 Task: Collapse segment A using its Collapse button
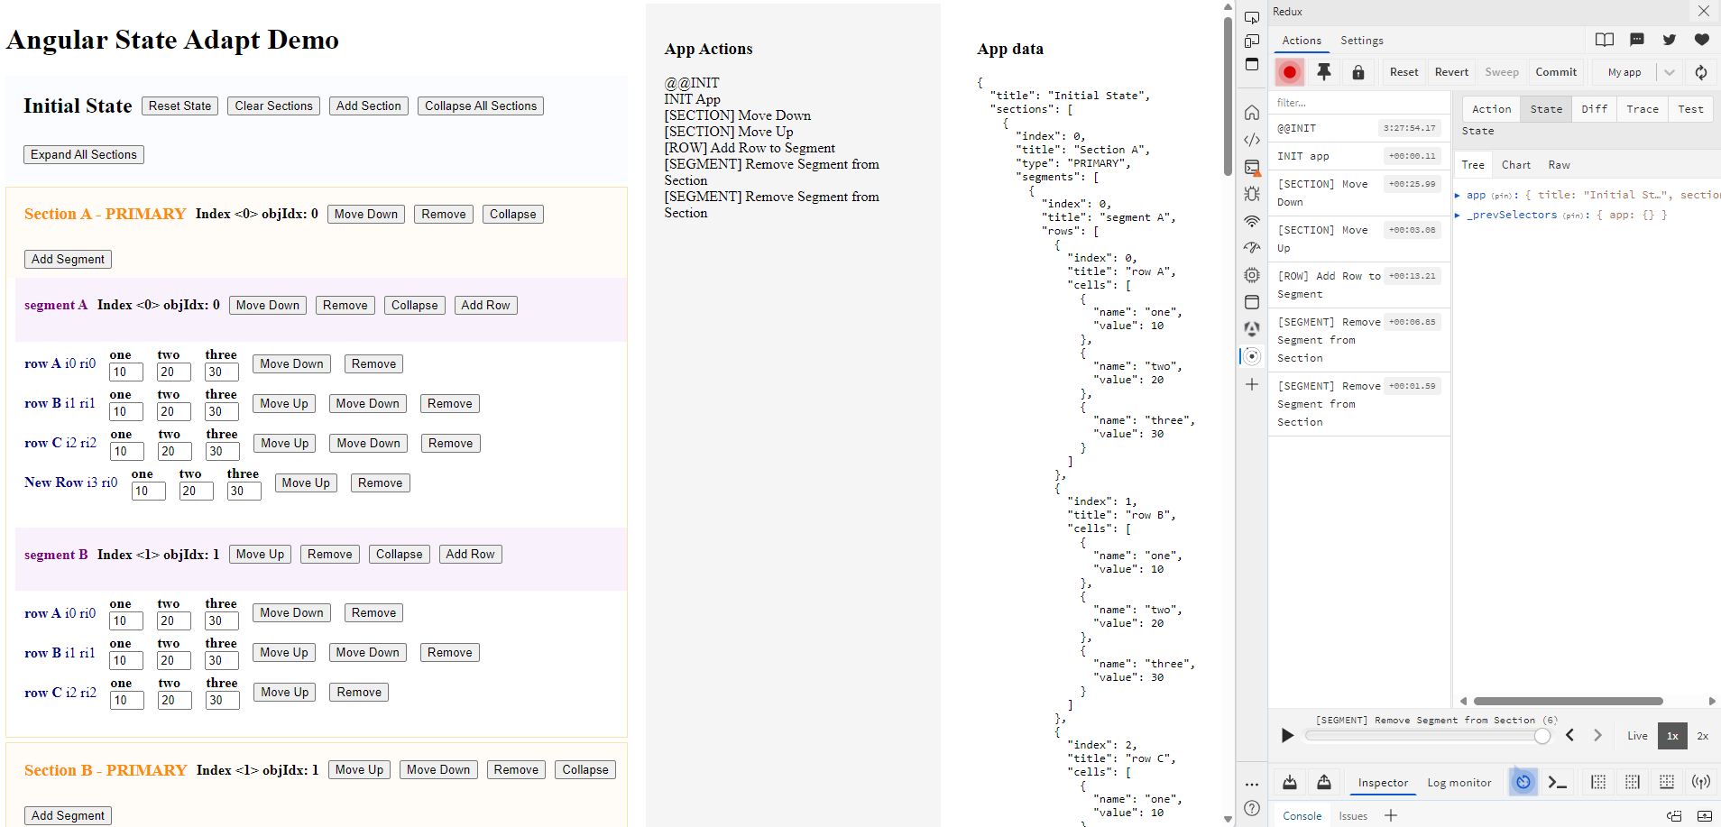[x=415, y=305]
